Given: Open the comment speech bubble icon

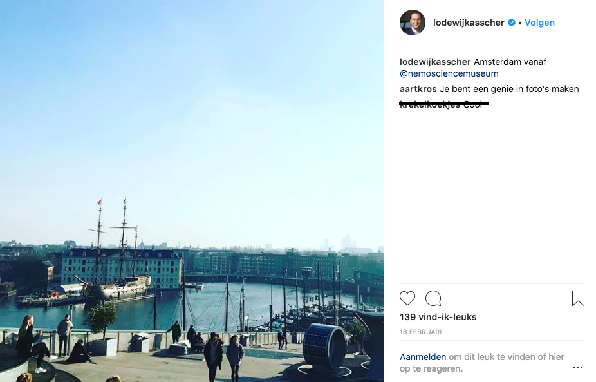Looking at the screenshot, I should pyautogui.click(x=433, y=298).
